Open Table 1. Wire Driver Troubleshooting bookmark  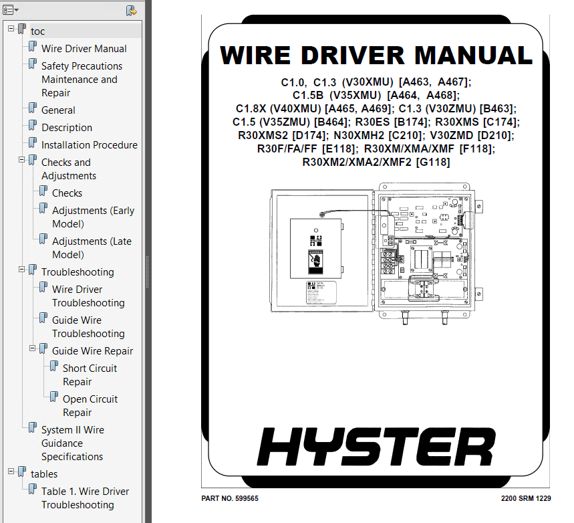click(x=85, y=498)
